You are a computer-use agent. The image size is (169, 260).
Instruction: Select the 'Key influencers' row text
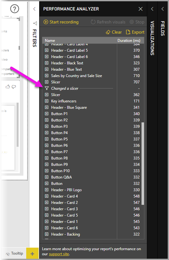[x=64, y=101]
